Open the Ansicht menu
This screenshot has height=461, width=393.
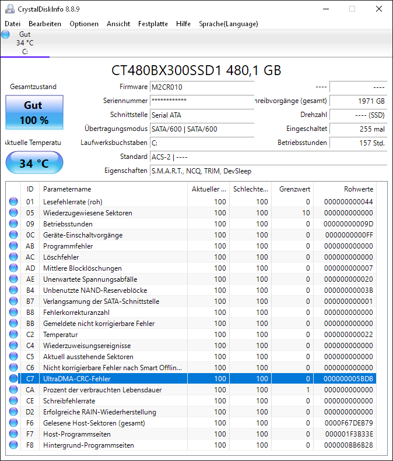coord(118,24)
